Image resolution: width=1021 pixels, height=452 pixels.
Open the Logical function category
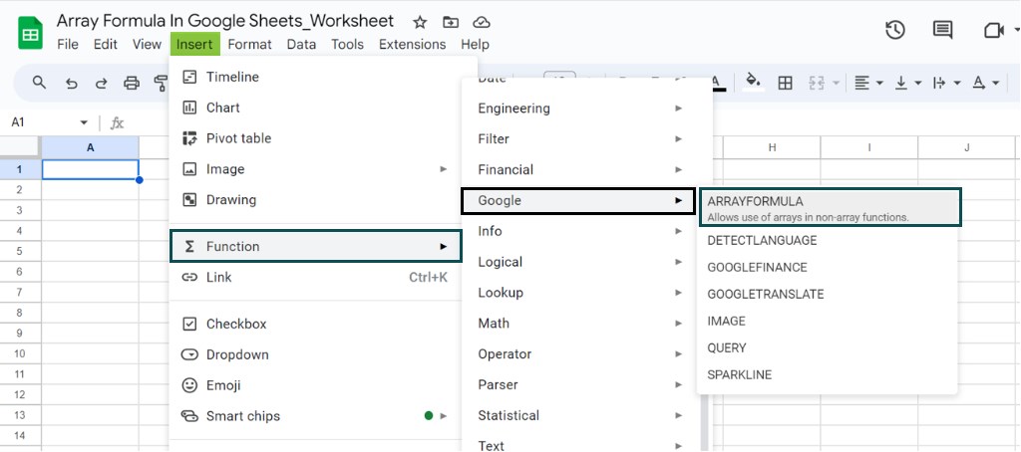581,262
